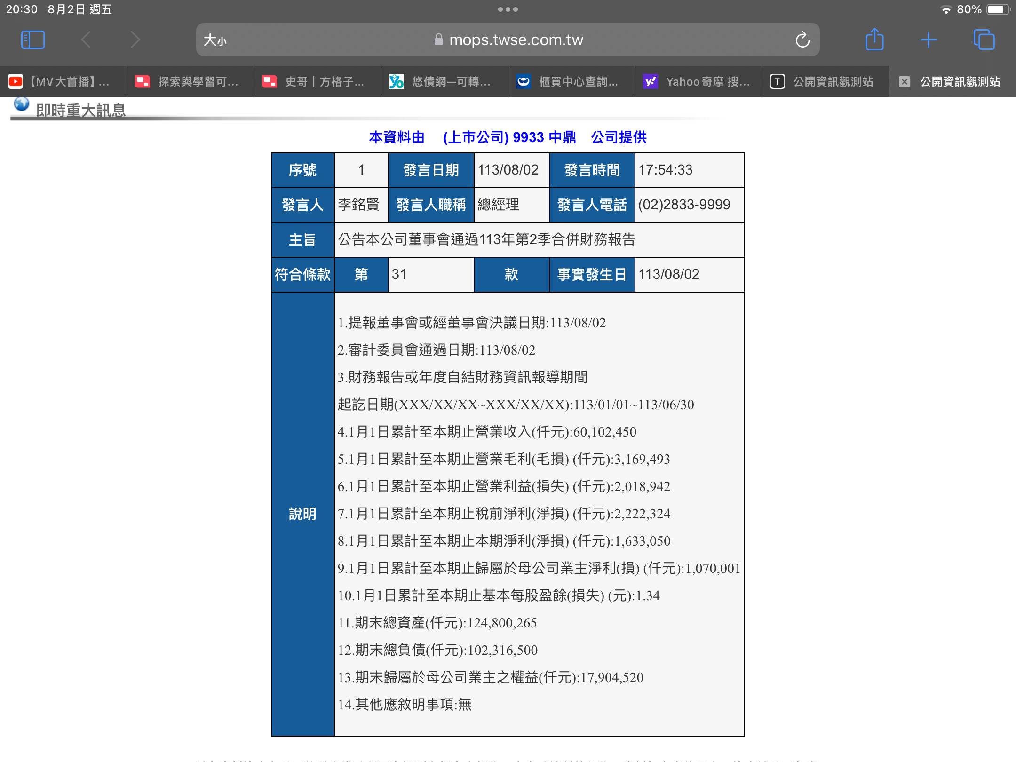Switch to the inactive 公開資訊觀測站 tab
Screen dimensions: 1016x762
tap(825, 82)
